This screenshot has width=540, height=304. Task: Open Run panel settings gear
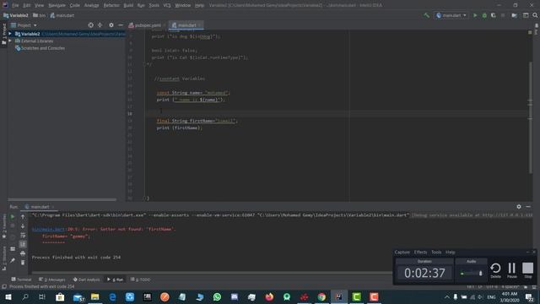[519, 206]
